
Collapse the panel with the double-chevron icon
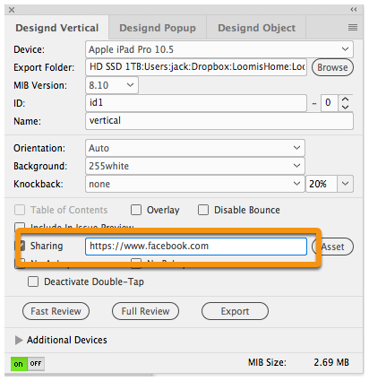coord(354,10)
